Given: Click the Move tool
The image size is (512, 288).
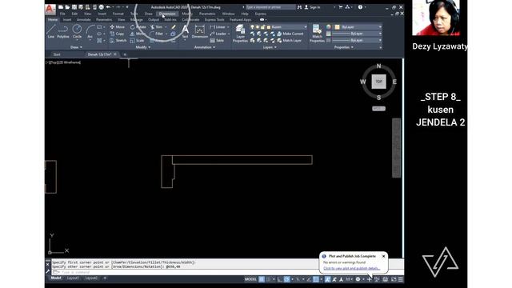Looking at the screenshot, I should pos(118,27).
